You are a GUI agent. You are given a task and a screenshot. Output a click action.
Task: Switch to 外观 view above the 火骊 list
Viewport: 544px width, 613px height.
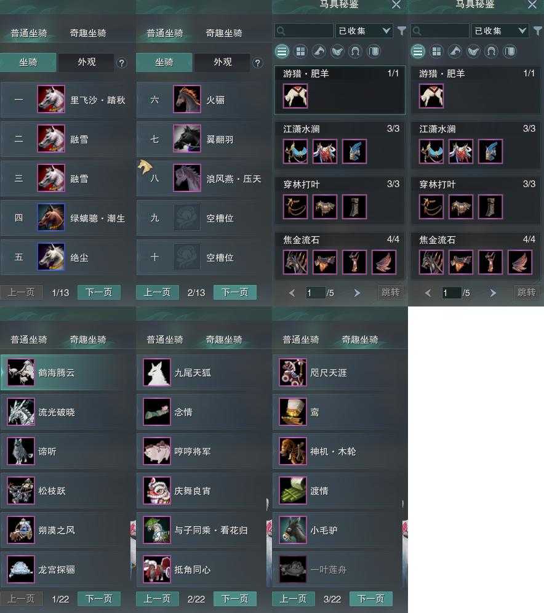click(222, 62)
